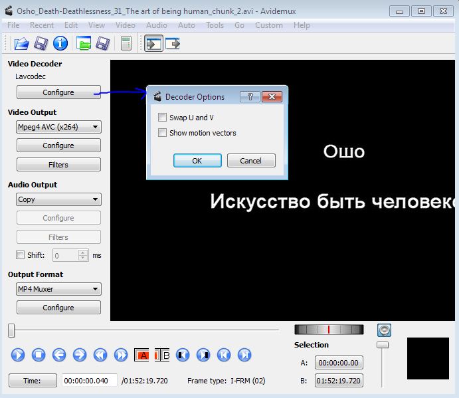Go to the previous frame

(x=59, y=355)
